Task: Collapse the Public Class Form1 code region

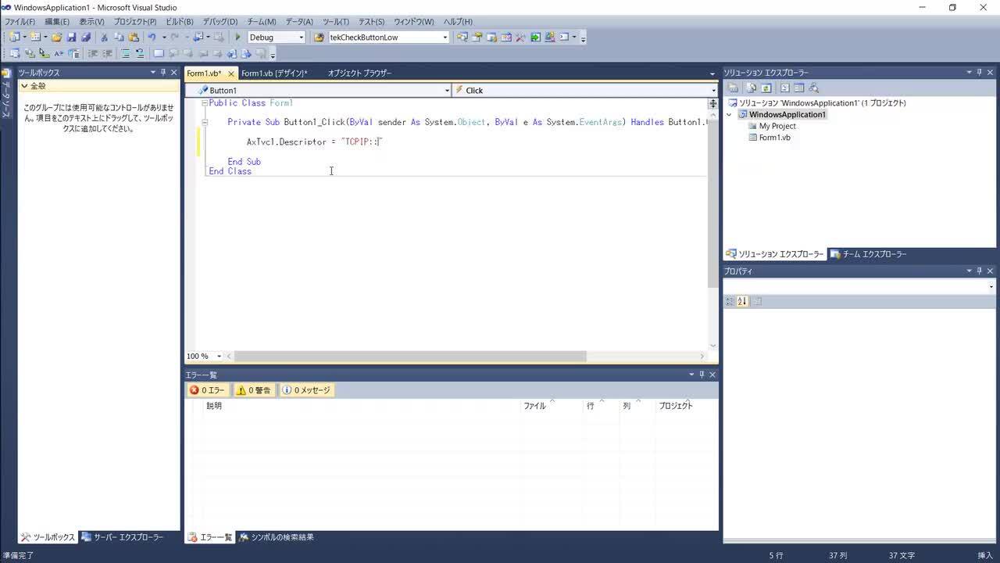Action: click(205, 103)
